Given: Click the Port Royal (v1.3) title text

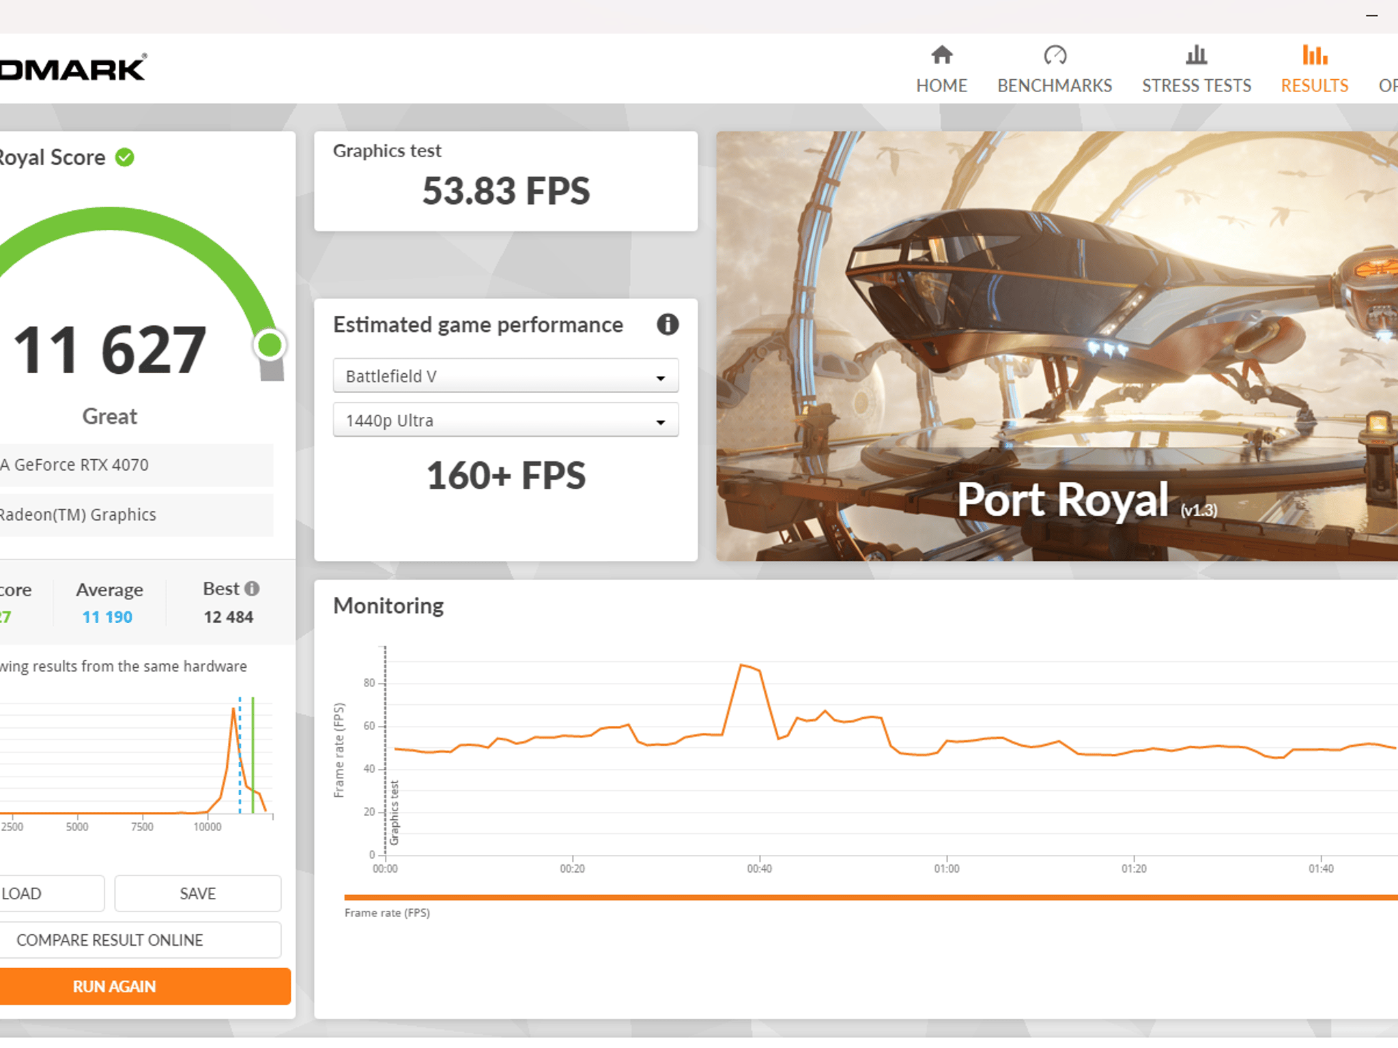Looking at the screenshot, I should pyautogui.click(x=1087, y=501).
